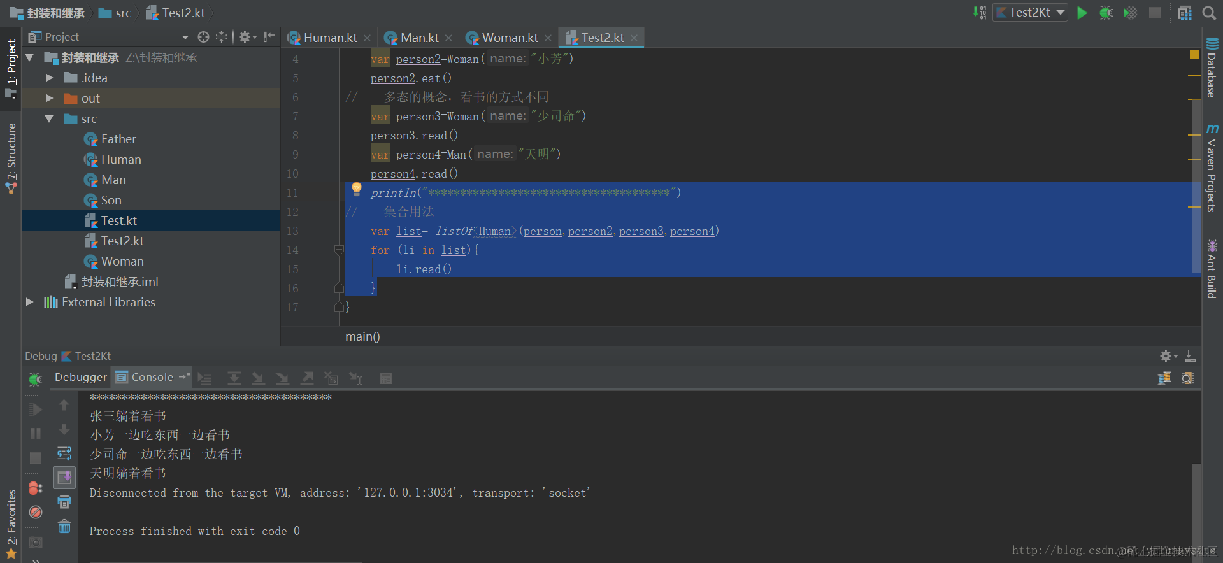
Task: Switch to the Man.kt editor tab
Action: 418,38
